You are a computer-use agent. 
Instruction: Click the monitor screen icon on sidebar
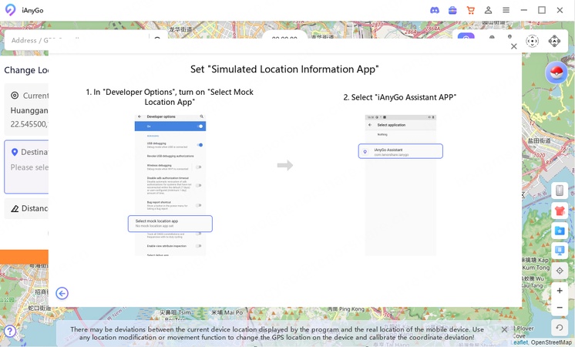(x=560, y=251)
